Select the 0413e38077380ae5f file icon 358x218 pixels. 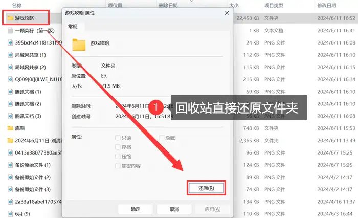click(10, 152)
